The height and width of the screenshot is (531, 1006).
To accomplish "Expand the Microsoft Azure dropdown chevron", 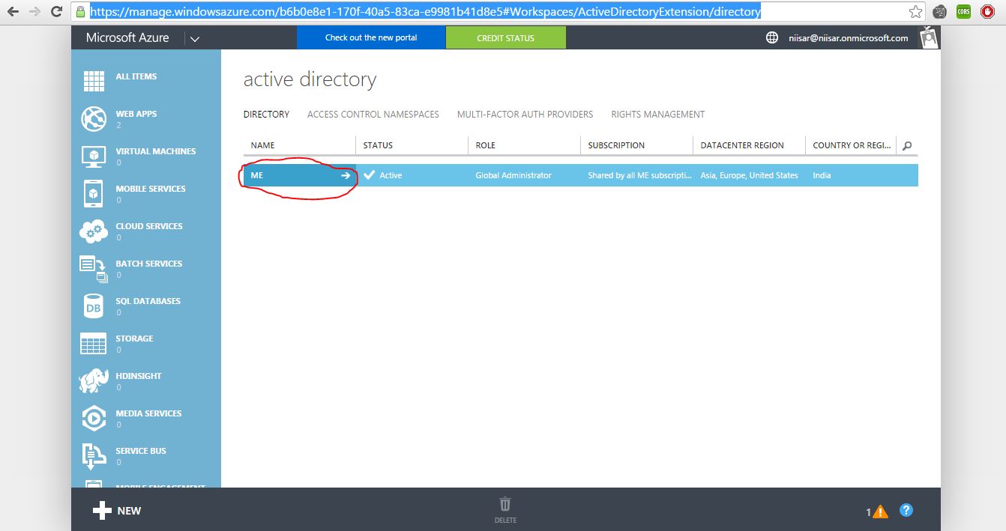I will (x=194, y=39).
